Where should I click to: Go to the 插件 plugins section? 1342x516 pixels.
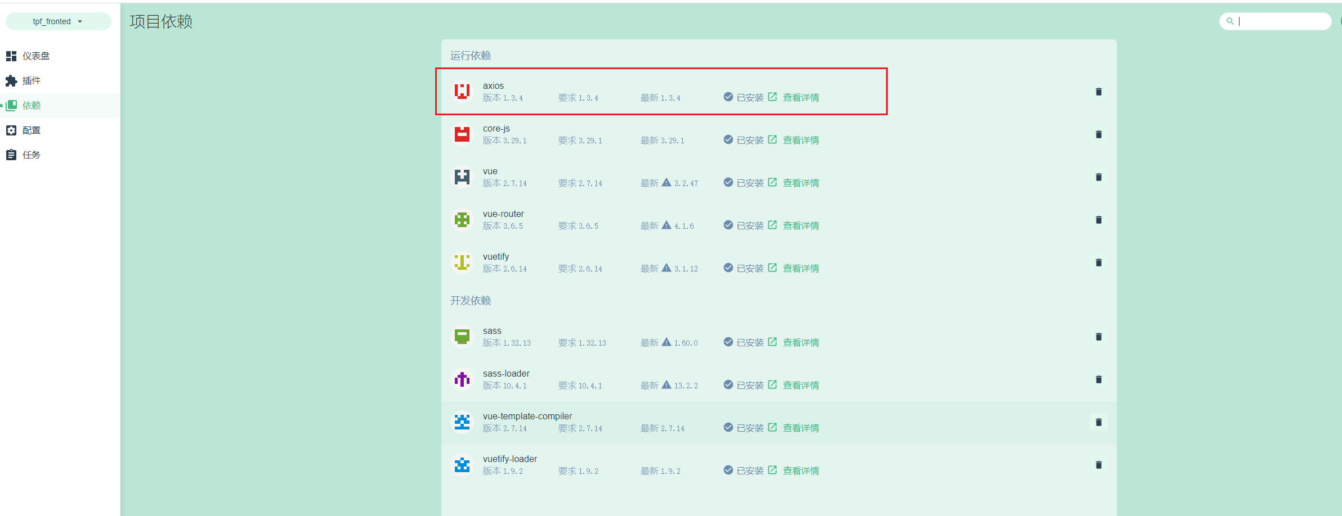point(31,81)
